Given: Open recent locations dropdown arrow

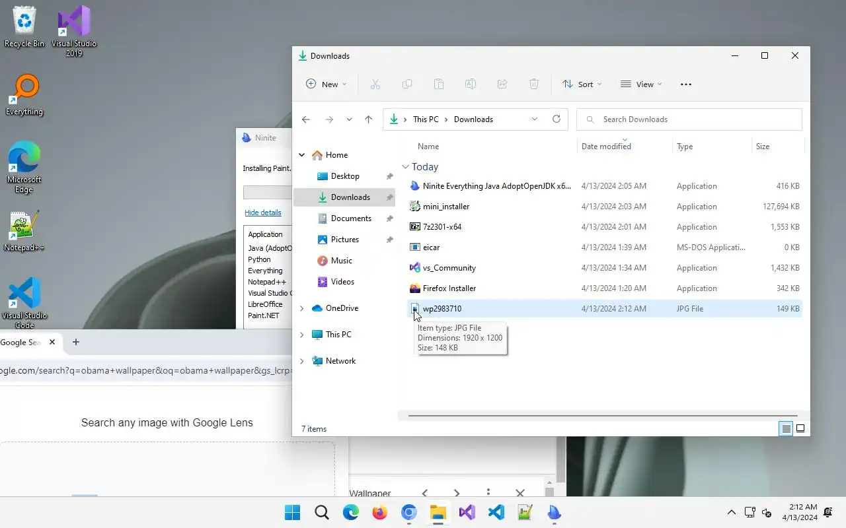Looking at the screenshot, I should [349, 119].
